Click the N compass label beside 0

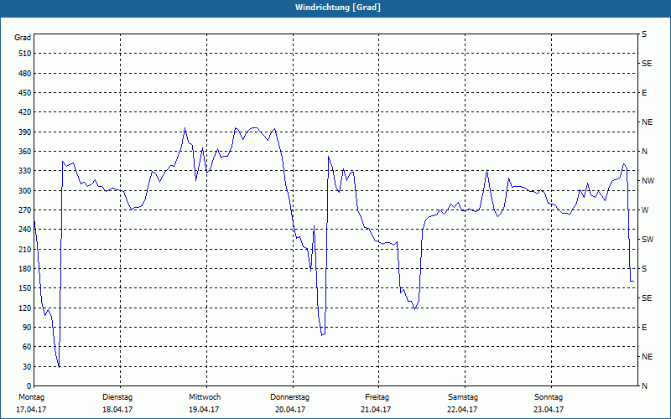(x=644, y=386)
